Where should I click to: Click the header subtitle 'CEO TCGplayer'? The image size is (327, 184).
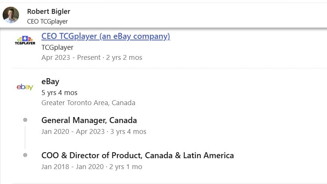47,21
